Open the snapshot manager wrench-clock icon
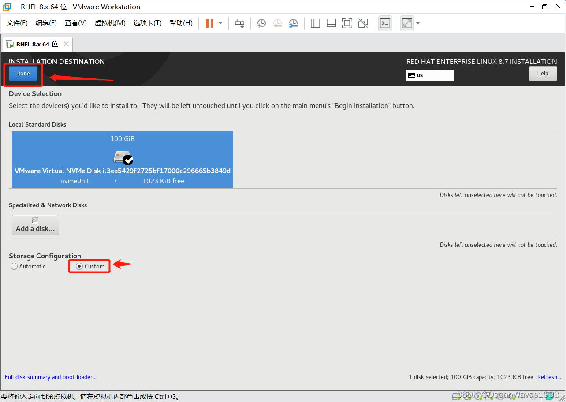 [x=293, y=23]
